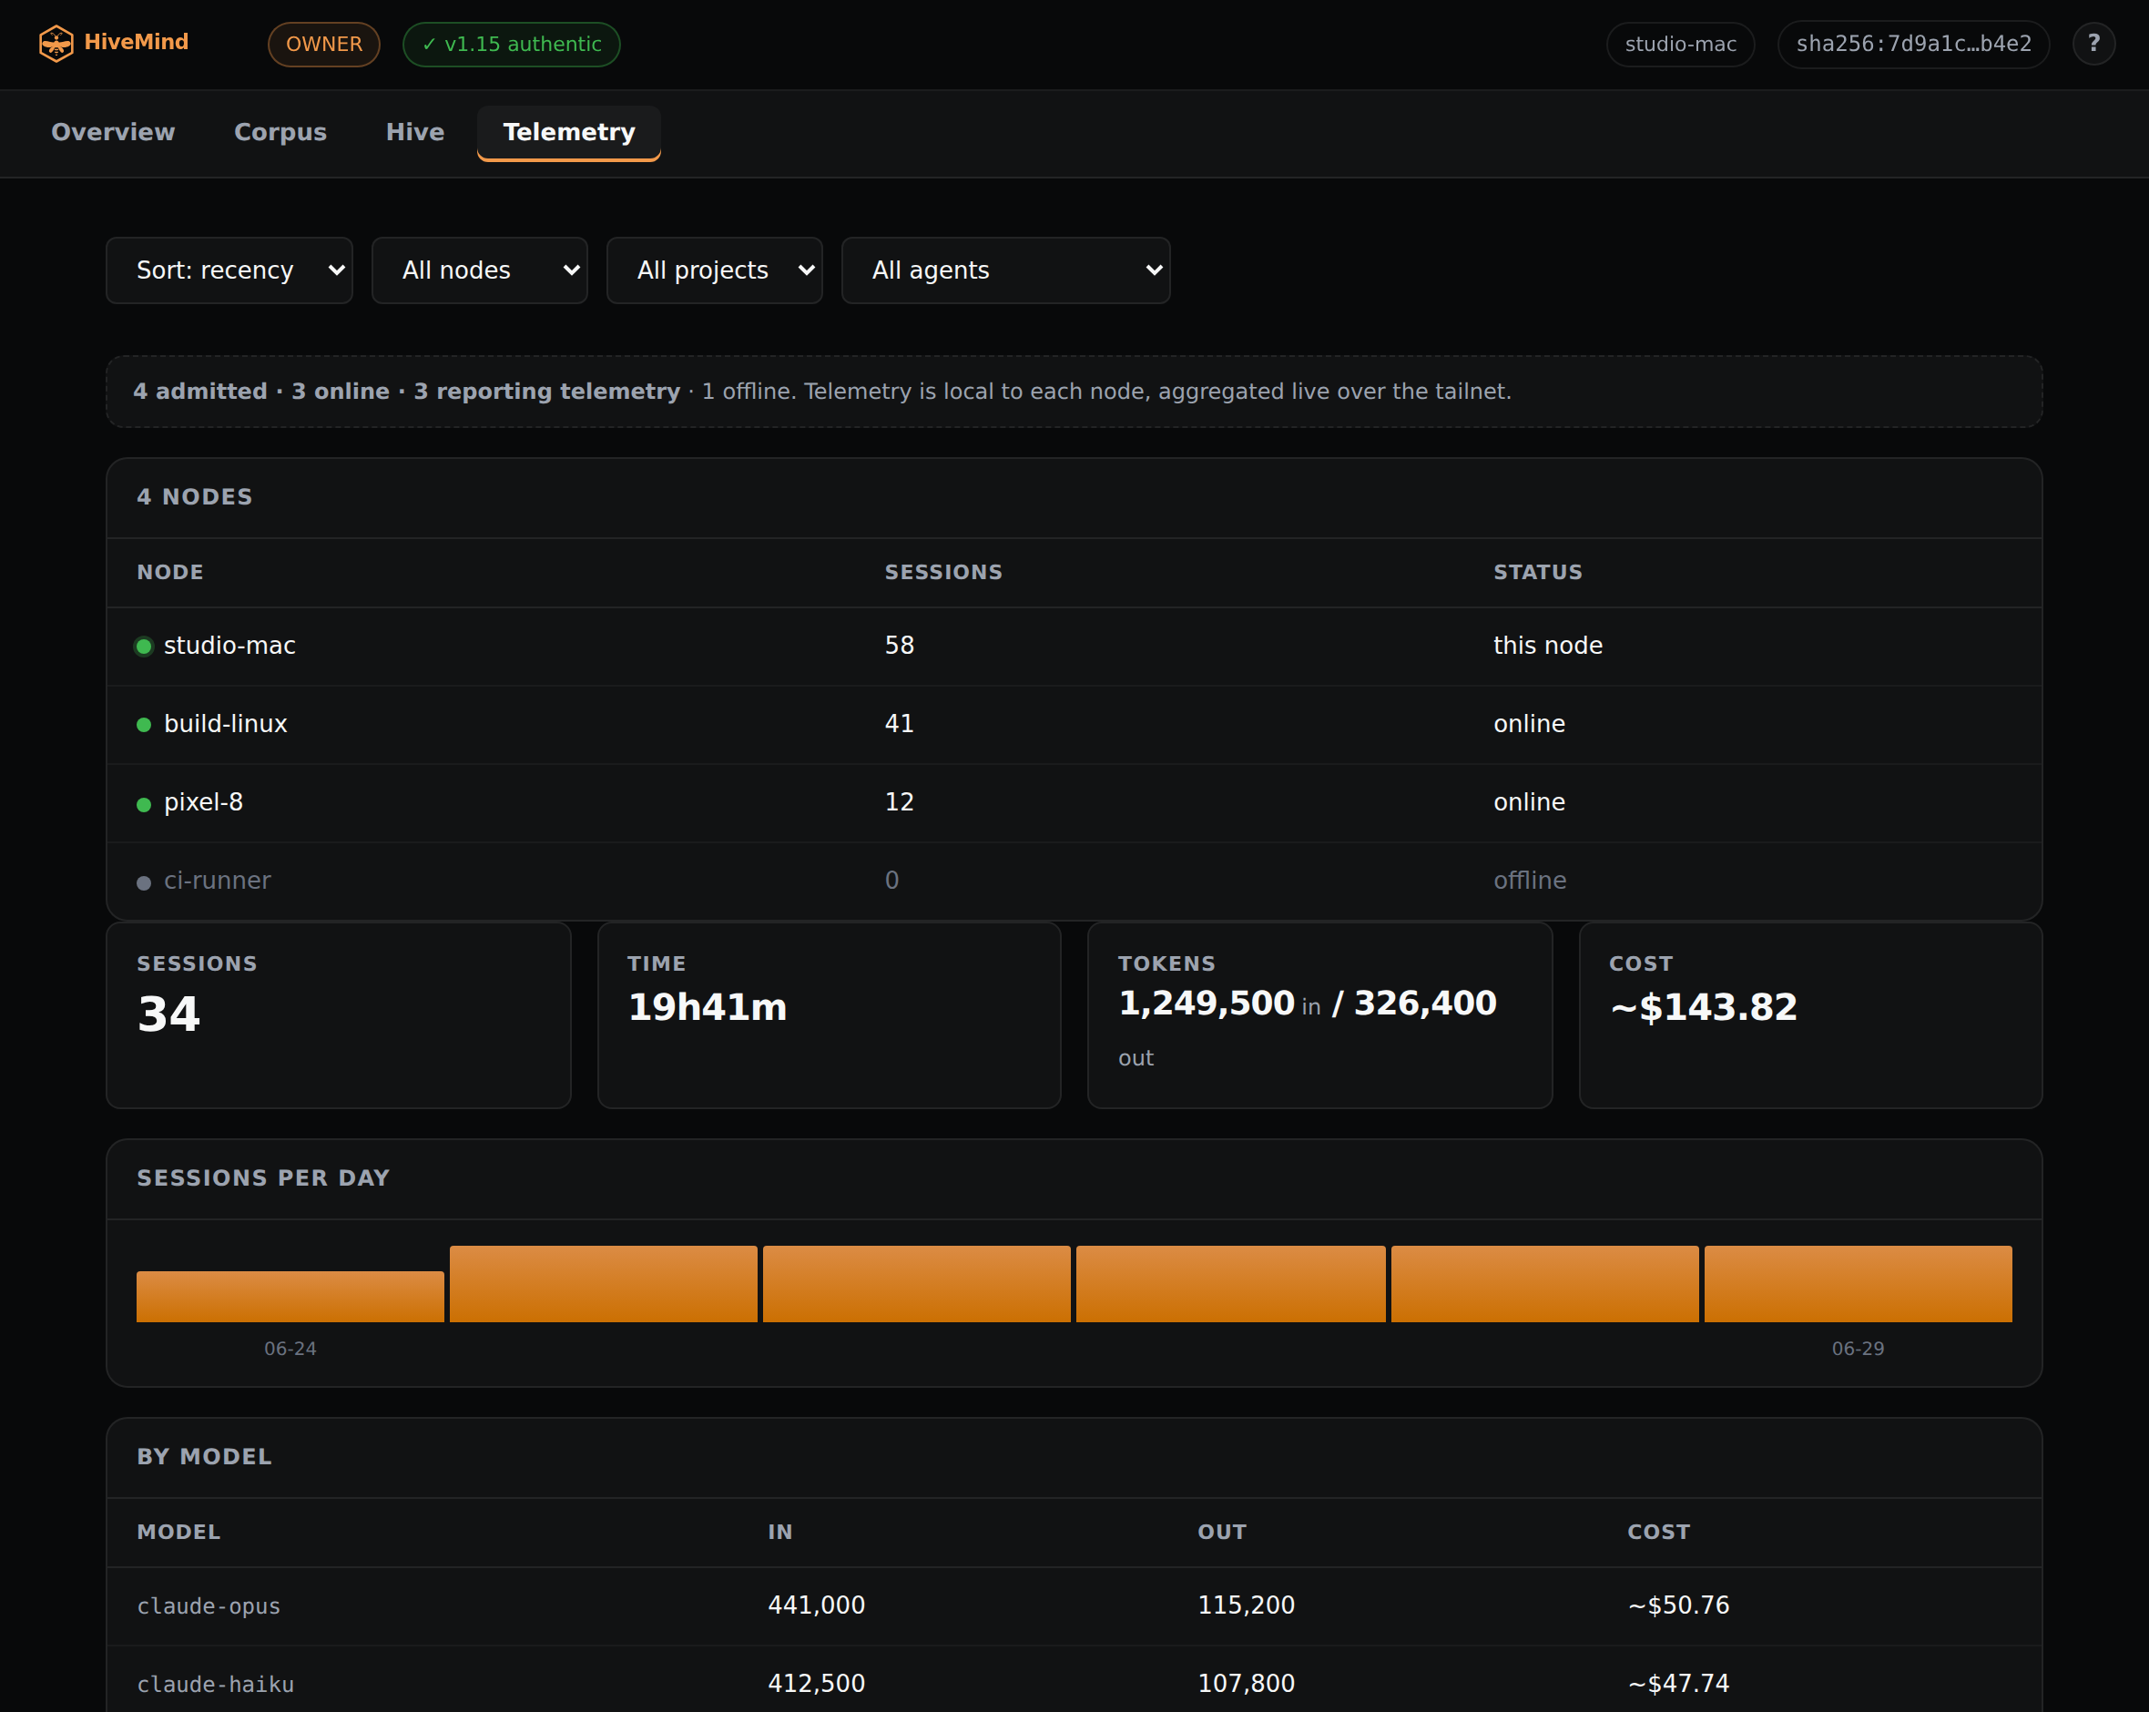The width and height of the screenshot is (2149, 1712).
Task: Open the All nodes filter dropdown
Action: (x=480, y=270)
